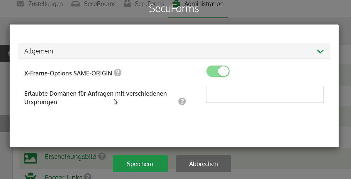The image size is (351, 179).
Task: Click the SecuForms dialog title
Action: pyautogui.click(x=174, y=9)
